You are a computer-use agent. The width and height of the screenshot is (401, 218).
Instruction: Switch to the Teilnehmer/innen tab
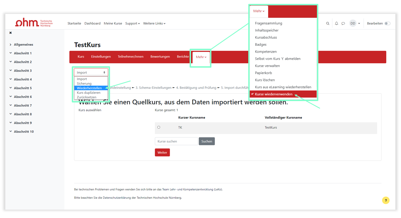click(130, 57)
